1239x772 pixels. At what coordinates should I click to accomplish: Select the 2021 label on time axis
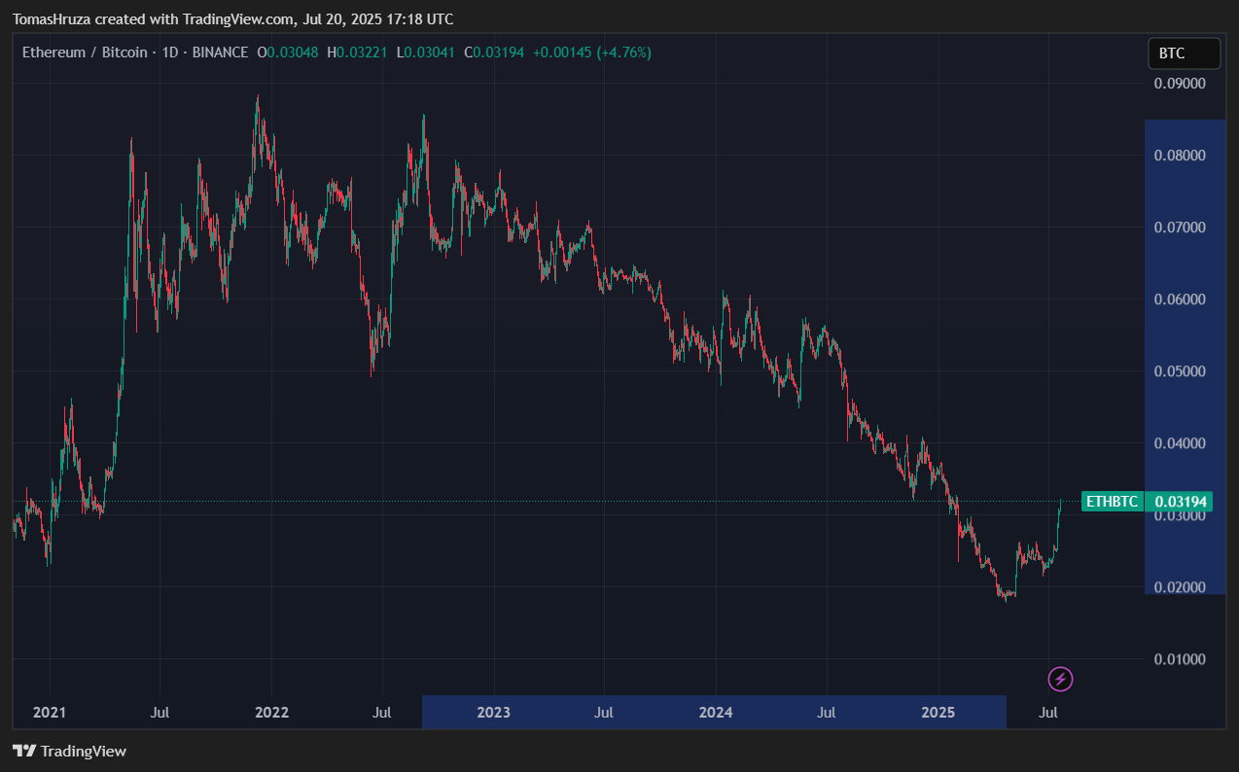(49, 713)
